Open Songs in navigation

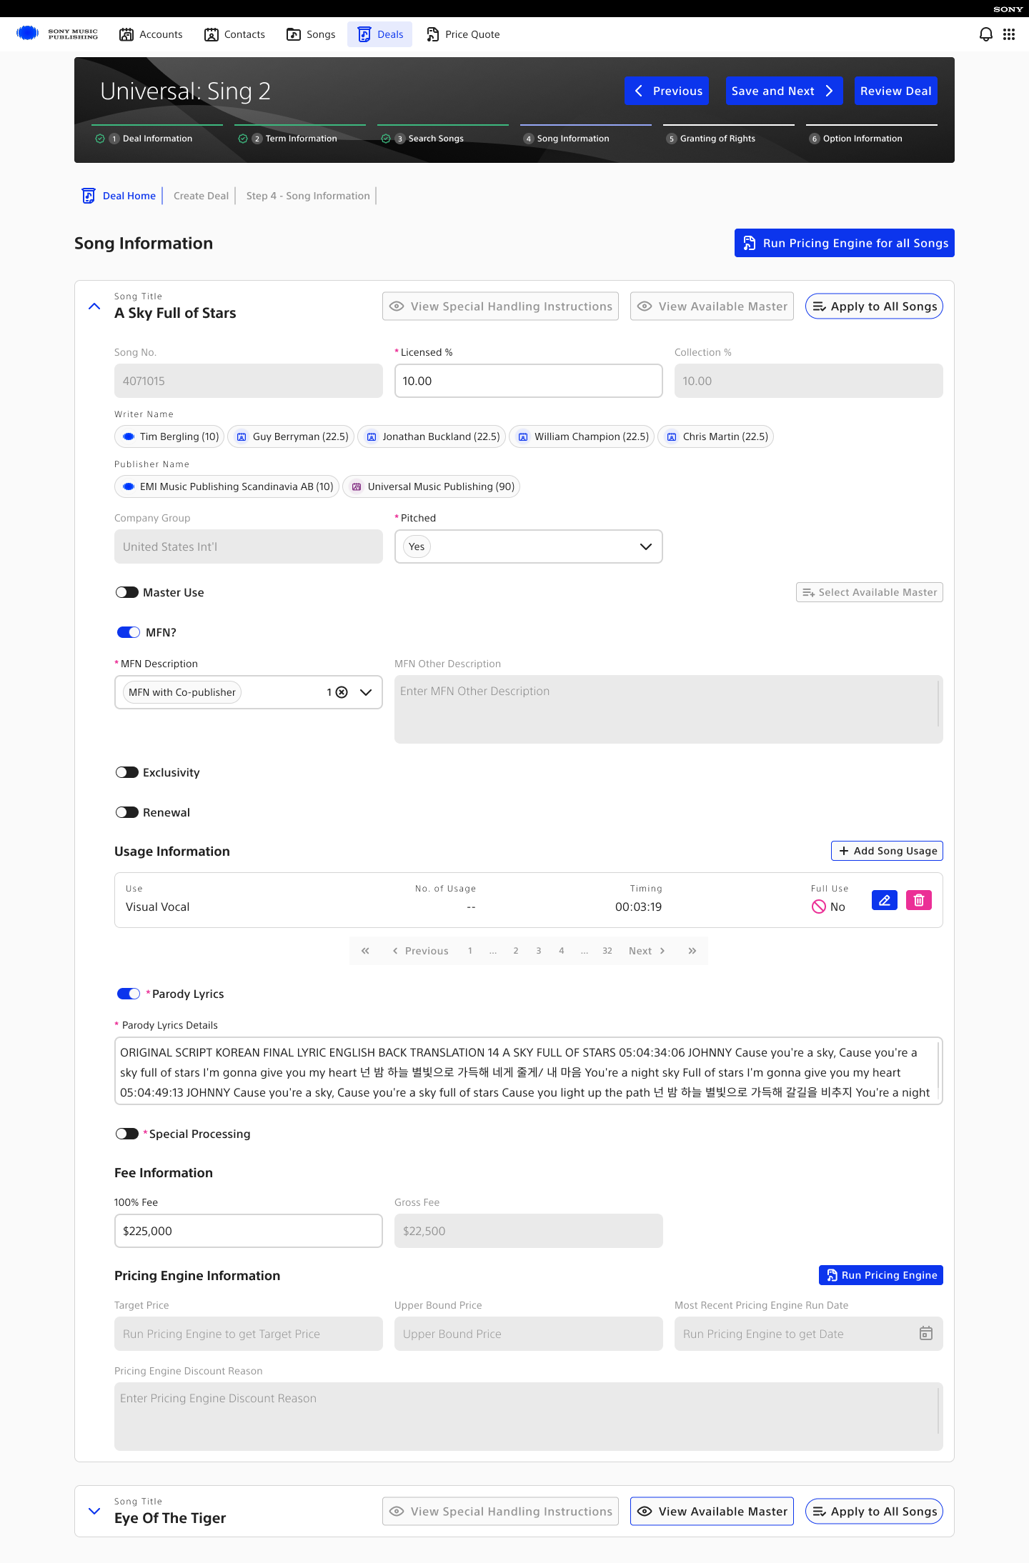tap(311, 34)
